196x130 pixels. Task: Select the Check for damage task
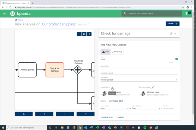(x=55, y=70)
